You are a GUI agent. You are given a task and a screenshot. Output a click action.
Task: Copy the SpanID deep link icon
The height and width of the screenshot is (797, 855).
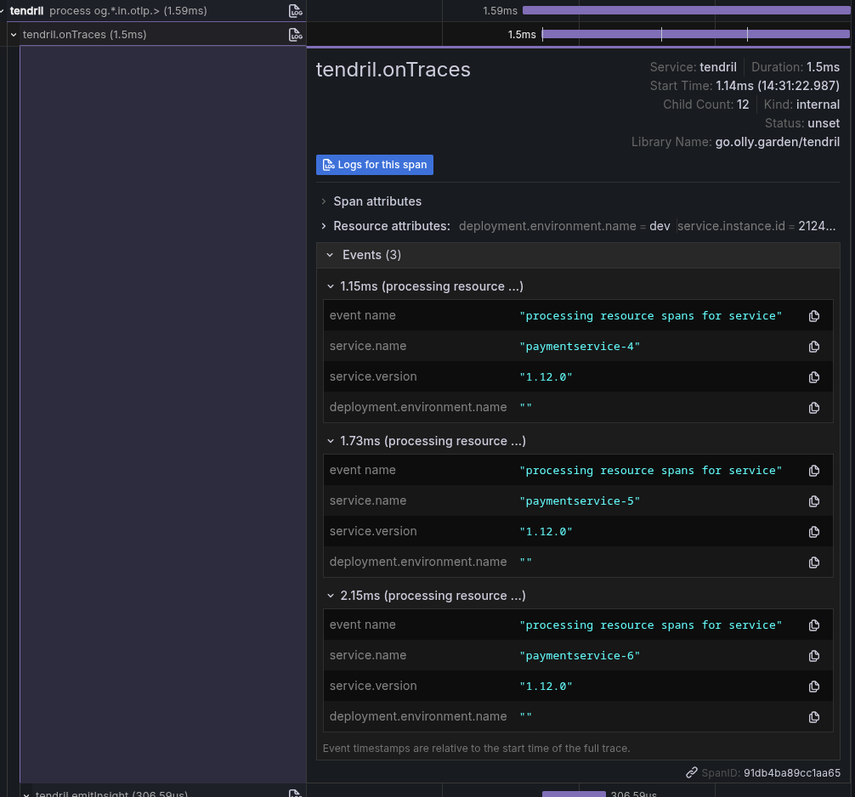[x=692, y=773]
